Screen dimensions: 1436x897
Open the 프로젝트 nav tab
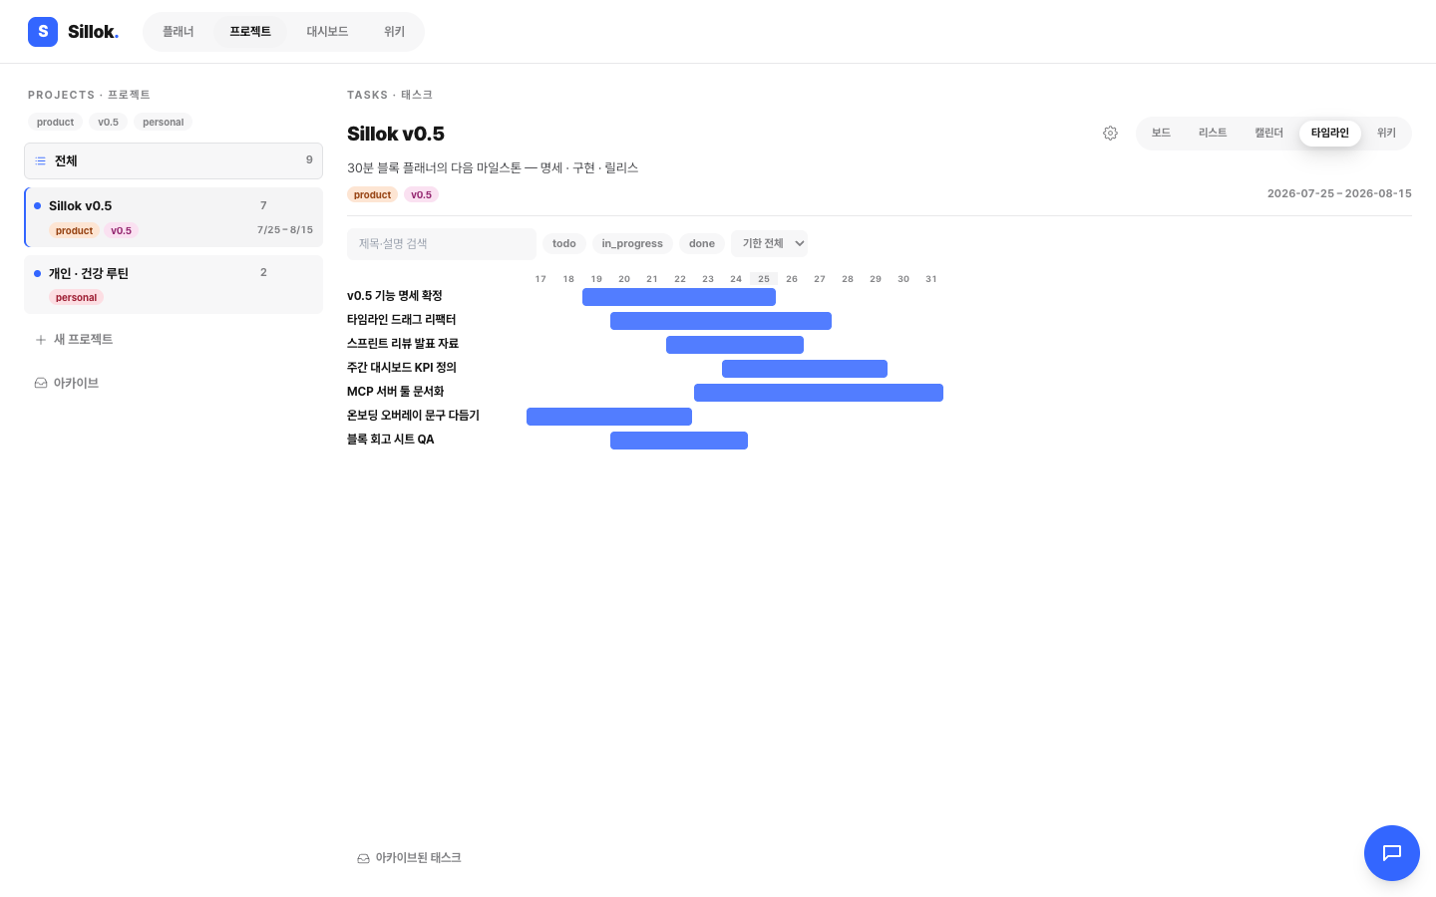tap(250, 32)
